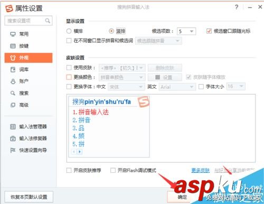Click the flag icon beside 快速设置向导
Viewport: 264px width, 204px height.
pos(13,150)
